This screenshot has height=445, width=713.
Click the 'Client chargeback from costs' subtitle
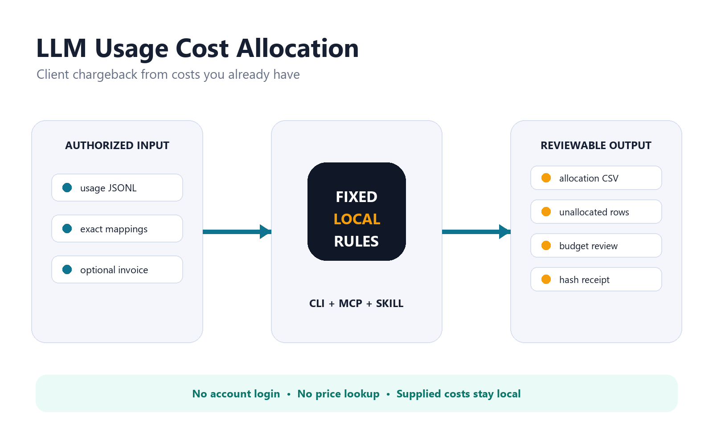[168, 74]
